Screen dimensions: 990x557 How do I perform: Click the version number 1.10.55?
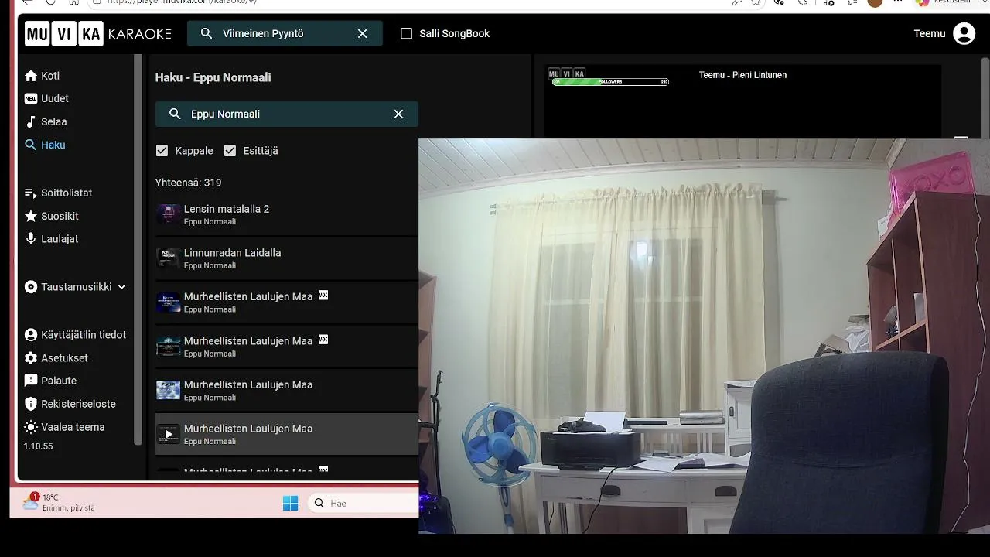point(38,446)
